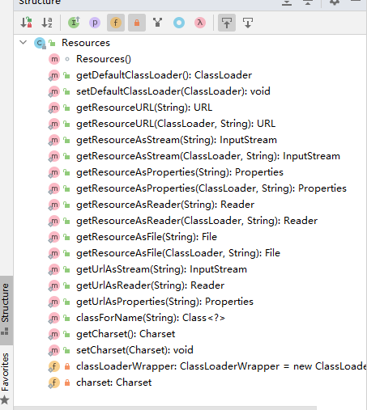Select the Resources() constructor
Screen dimensions: 367x410
[x=104, y=59]
